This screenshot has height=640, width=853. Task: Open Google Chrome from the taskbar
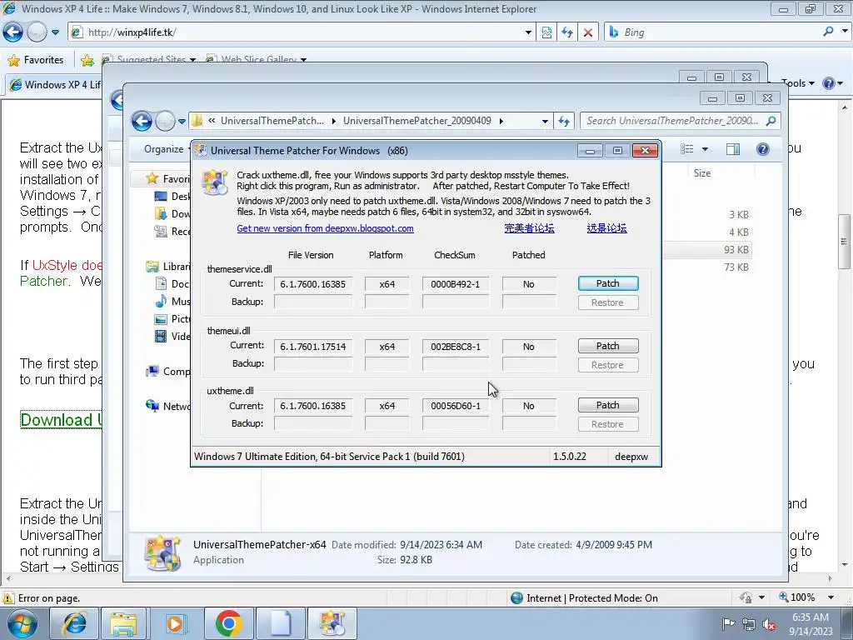(x=228, y=623)
